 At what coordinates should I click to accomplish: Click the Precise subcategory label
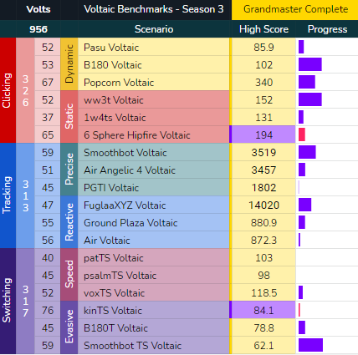[x=69, y=170]
